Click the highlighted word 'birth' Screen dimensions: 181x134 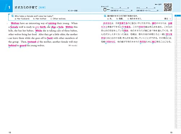pos(43,27)
